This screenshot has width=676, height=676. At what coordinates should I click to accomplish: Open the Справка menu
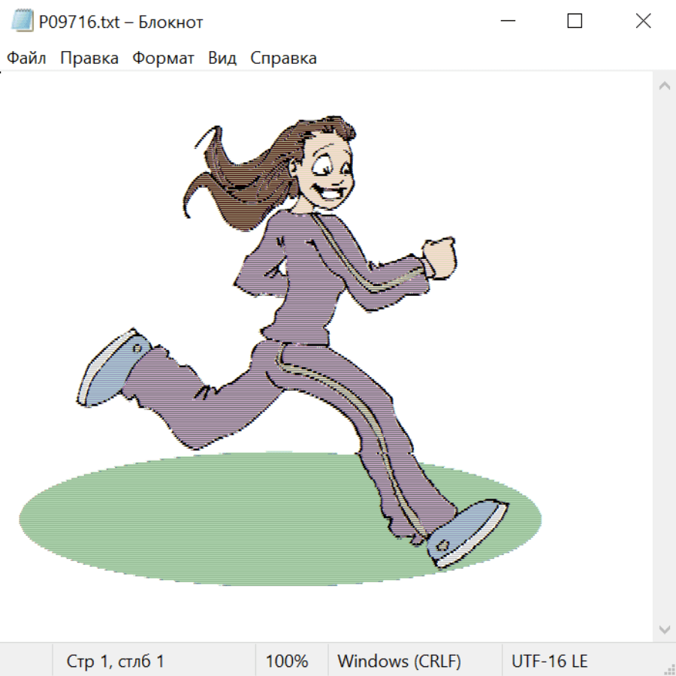pyautogui.click(x=283, y=59)
